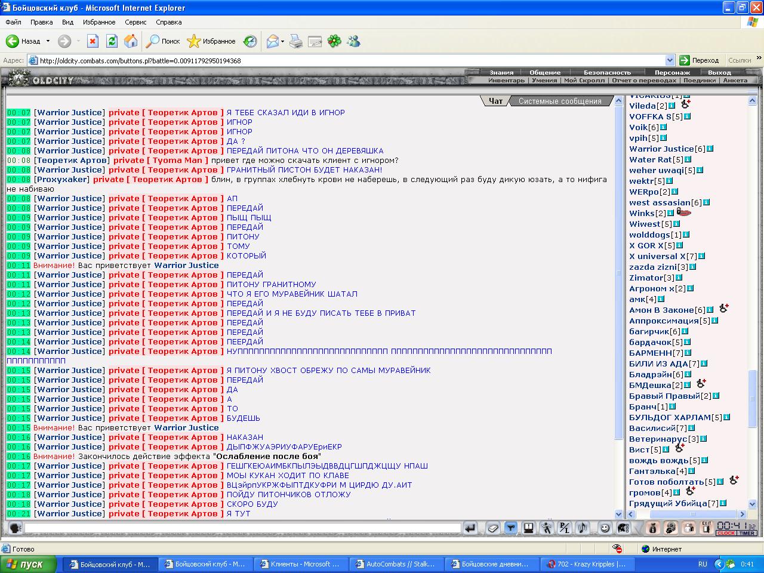The height and width of the screenshot is (573, 764).
Task: Click the History clock toolbar icon
Action: [x=250, y=41]
